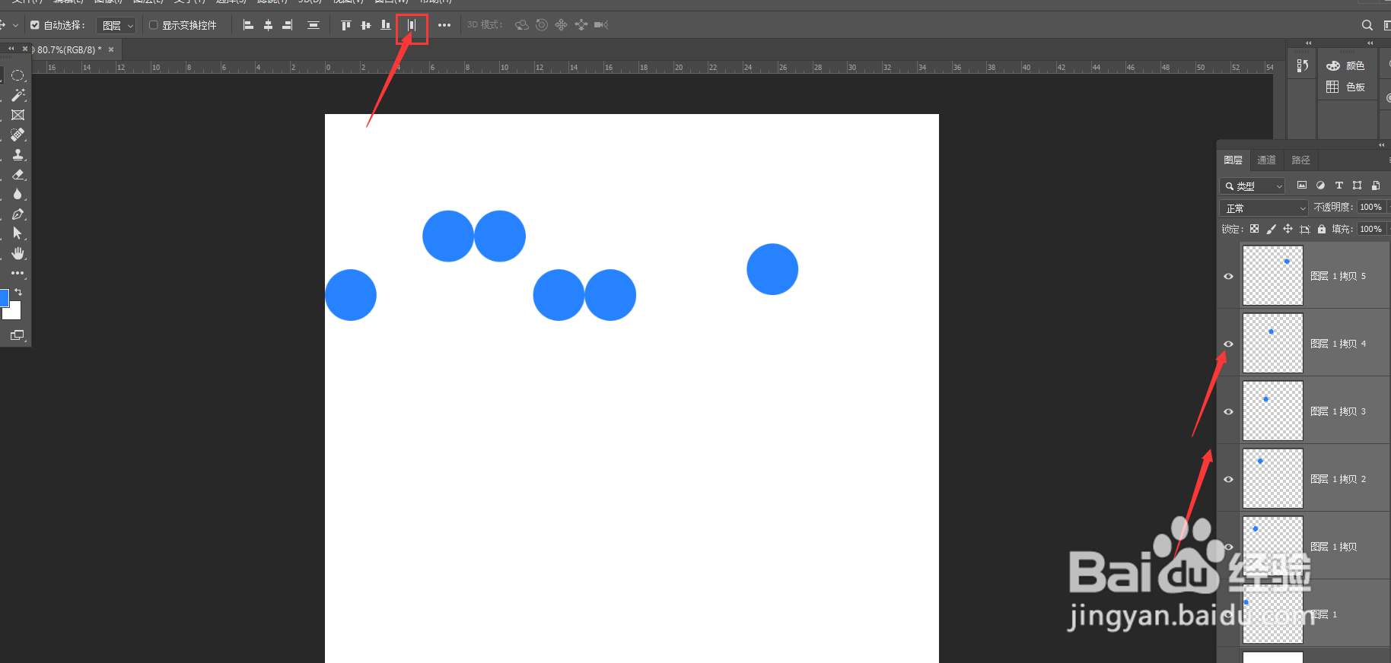Filter layers by adjustment layers
Viewport: 1391px width, 663px height.
(x=1320, y=186)
